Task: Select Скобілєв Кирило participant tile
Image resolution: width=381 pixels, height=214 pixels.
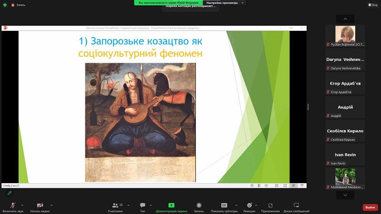Action: (345, 131)
